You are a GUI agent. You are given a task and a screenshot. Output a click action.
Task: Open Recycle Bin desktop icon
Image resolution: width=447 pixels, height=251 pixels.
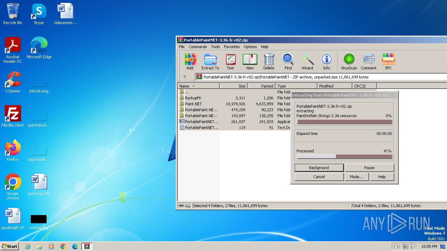tap(13, 14)
